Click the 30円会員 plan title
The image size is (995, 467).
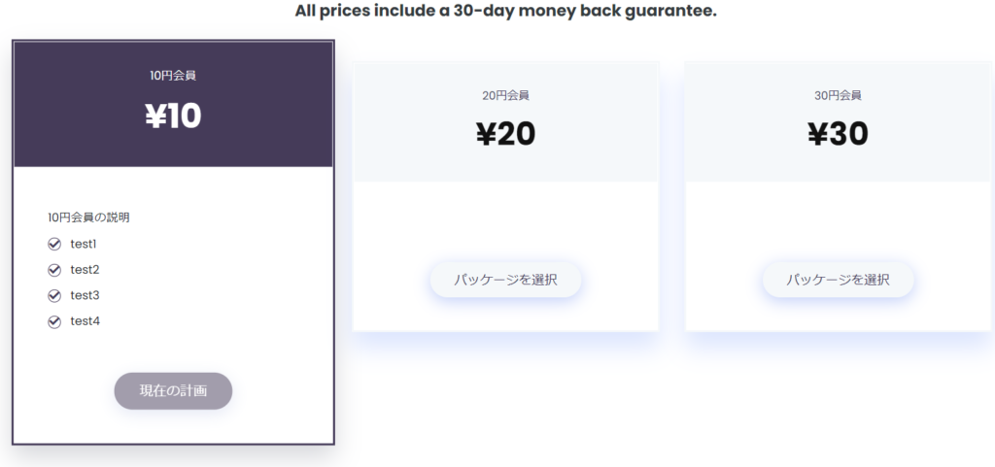(x=839, y=96)
